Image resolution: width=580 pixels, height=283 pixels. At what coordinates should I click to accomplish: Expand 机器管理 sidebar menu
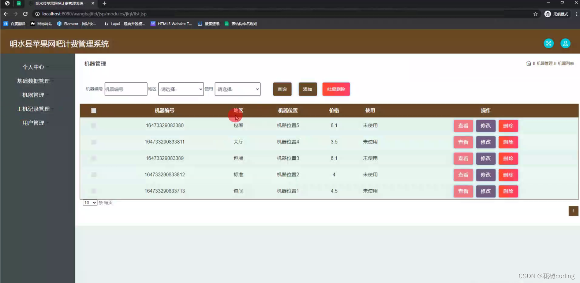(33, 95)
